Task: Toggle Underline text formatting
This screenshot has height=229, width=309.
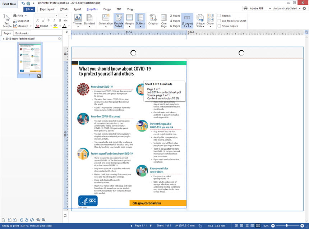Action: (x=60, y=20)
